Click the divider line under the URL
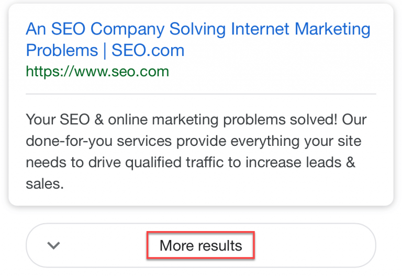This screenshot has height=276, width=402. pyautogui.click(x=201, y=94)
